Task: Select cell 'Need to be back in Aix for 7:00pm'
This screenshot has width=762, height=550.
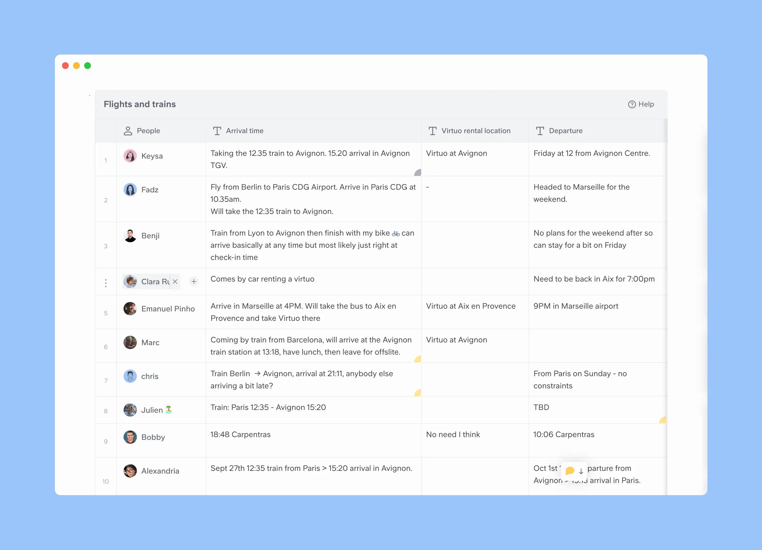Action: [597, 282]
